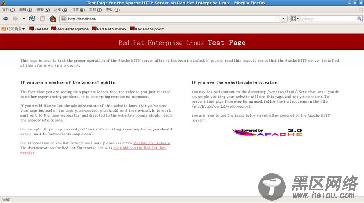Click the 'Red Hat Enterprise Linux Test Page' heading

pyautogui.click(x=182, y=43)
